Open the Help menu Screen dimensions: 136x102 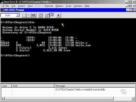click(87, 6)
